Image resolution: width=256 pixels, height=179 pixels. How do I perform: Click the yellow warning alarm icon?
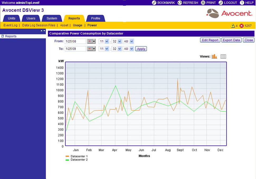coord(233,26)
